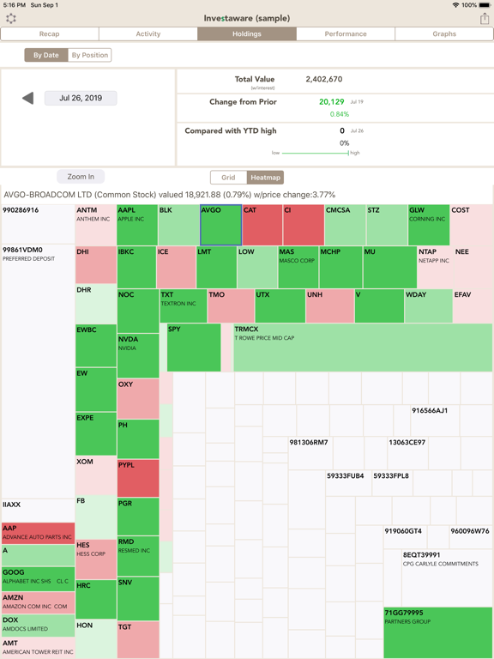Tap the MU tile
494x659 pixels.
click(x=390, y=267)
